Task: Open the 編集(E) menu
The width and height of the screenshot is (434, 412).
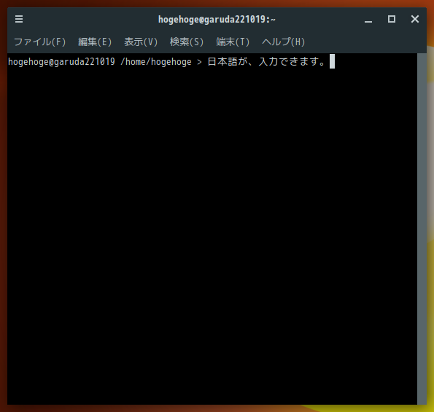Action: pos(95,42)
